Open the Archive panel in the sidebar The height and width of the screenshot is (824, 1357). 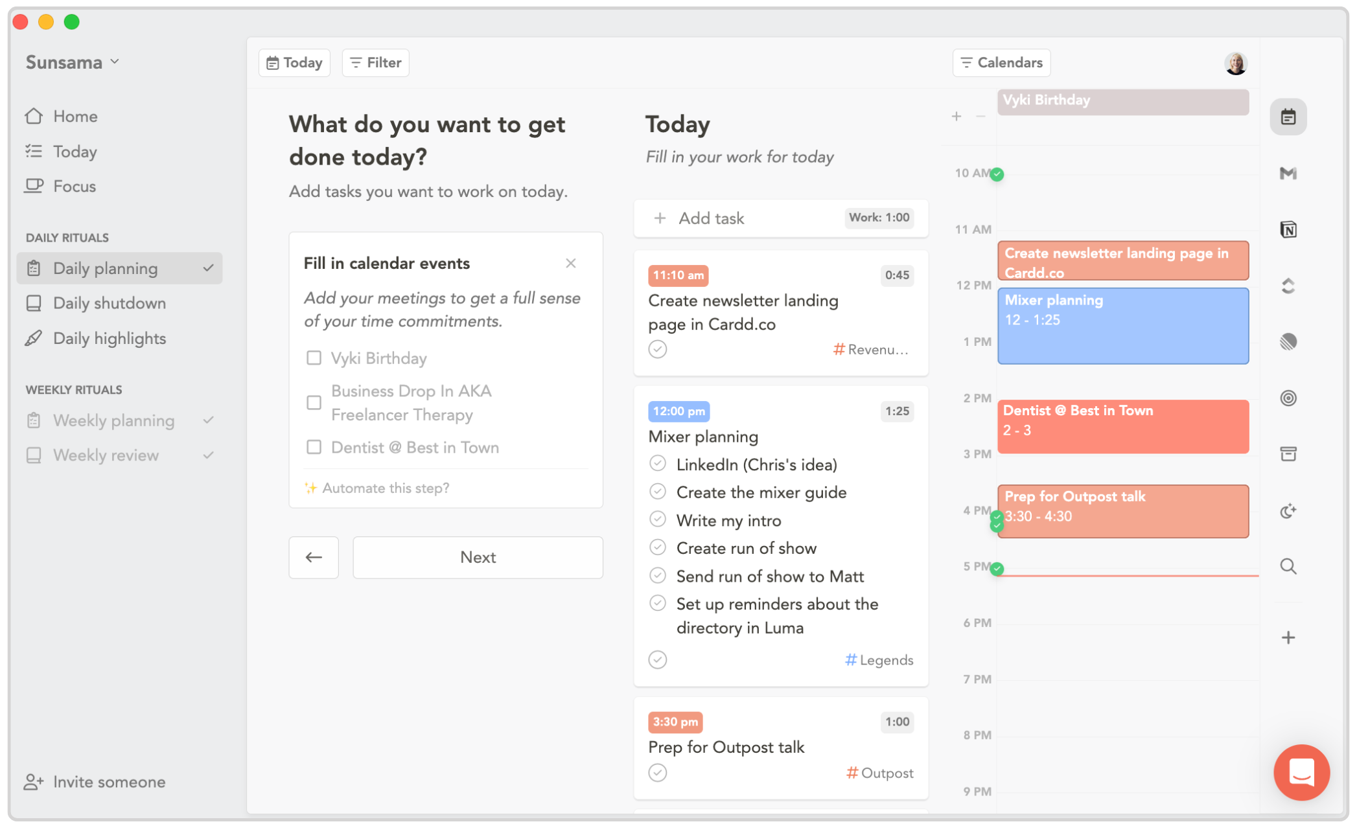pyautogui.click(x=1288, y=453)
